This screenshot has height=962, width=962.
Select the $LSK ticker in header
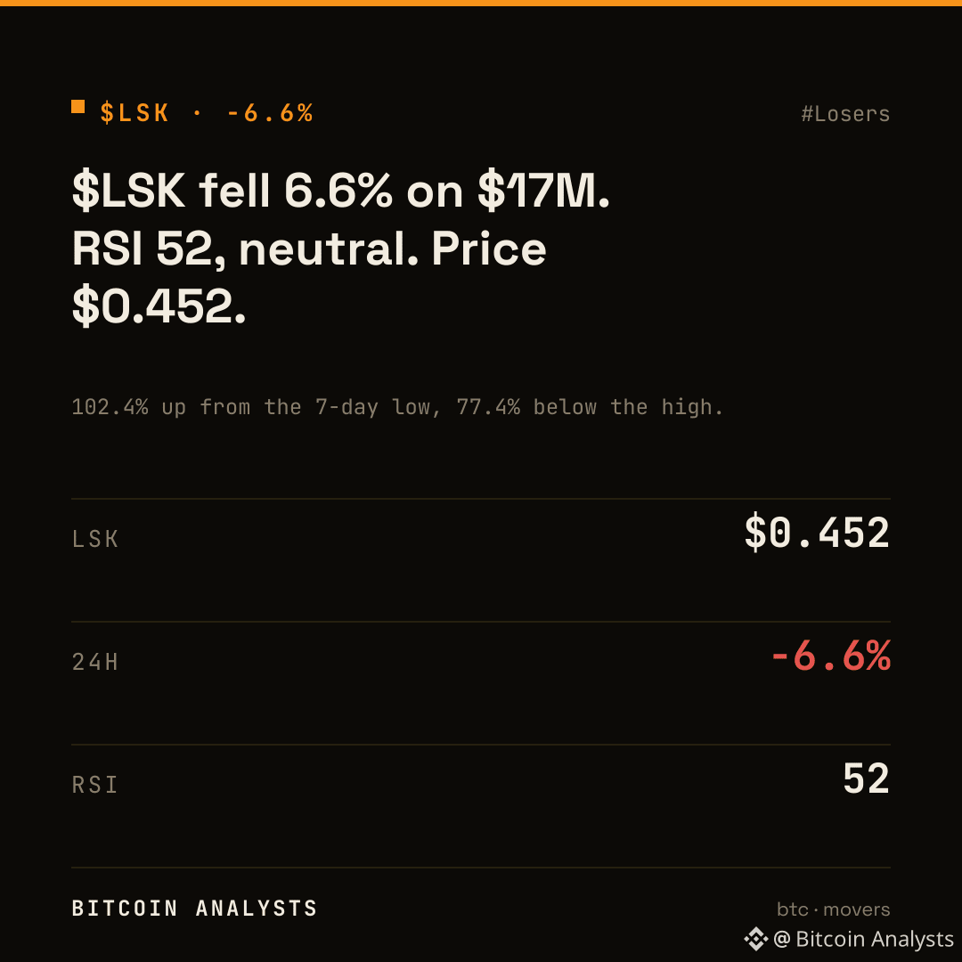pos(135,113)
